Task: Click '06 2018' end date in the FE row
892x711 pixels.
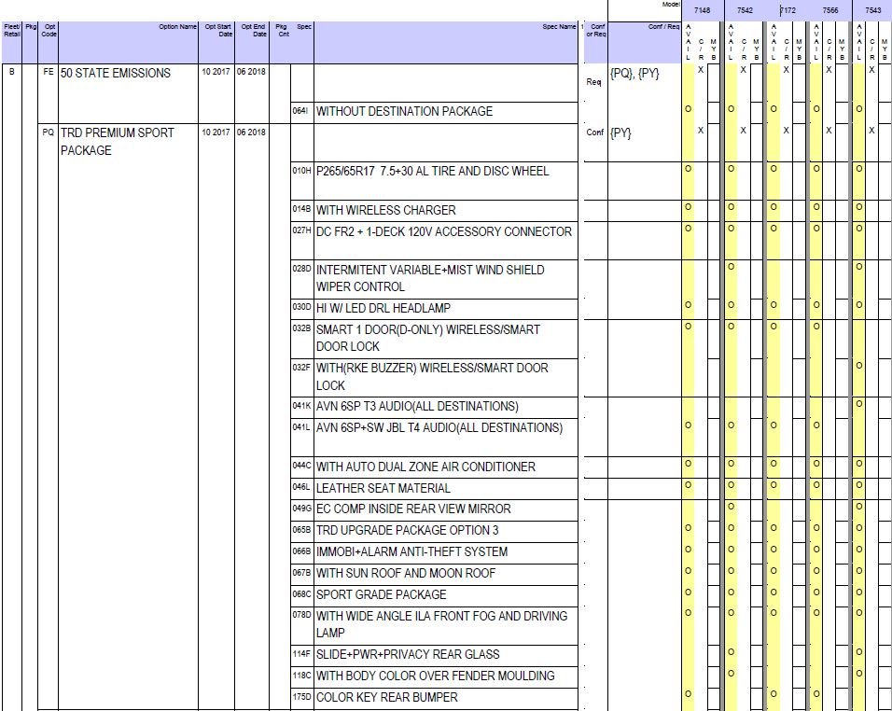Action: pos(251,72)
